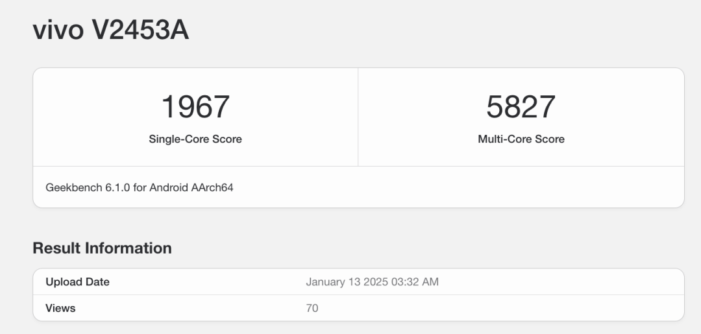The height and width of the screenshot is (334, 701).
Task: Select the 5827 multi-core score number
Action: click(x=521, y=107)
